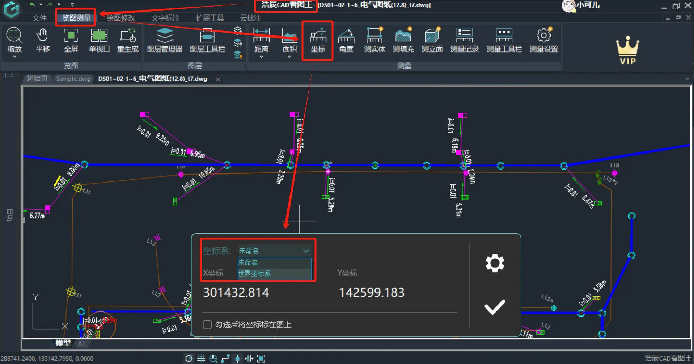The height and width of the screenshot is (364, 694).
Task: Open the gear settings in coordinate panel
Action: (495, 263)
